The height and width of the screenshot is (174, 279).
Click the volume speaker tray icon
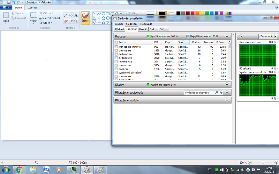click(x=243, y=170)
